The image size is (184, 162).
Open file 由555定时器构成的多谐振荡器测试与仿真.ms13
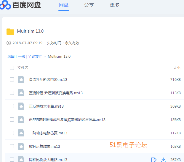pos(67,120)
